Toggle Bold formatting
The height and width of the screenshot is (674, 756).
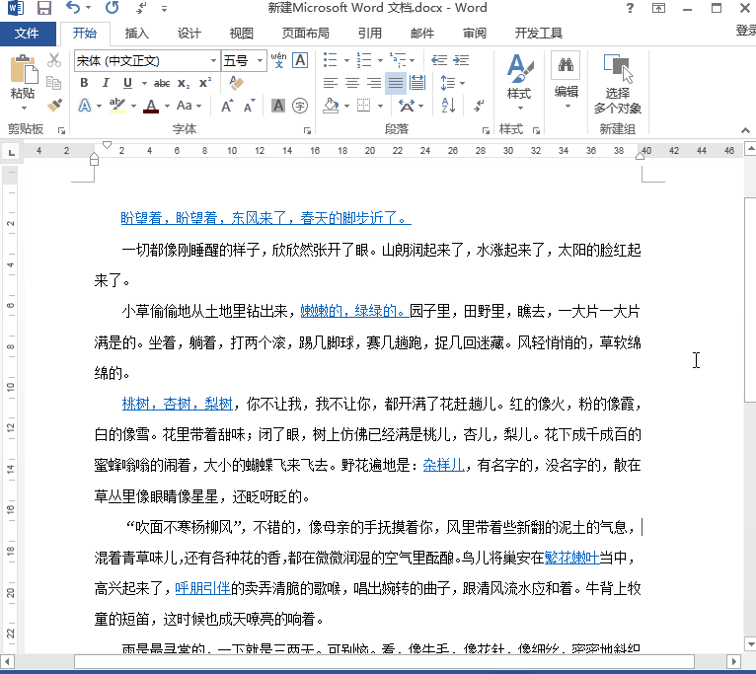click(x=84, y=83)
